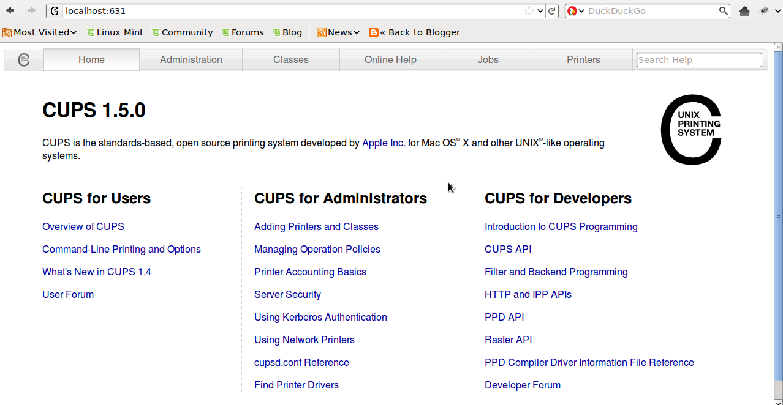
Task: Switch to the Administration tab
Action: click(191, 60)
